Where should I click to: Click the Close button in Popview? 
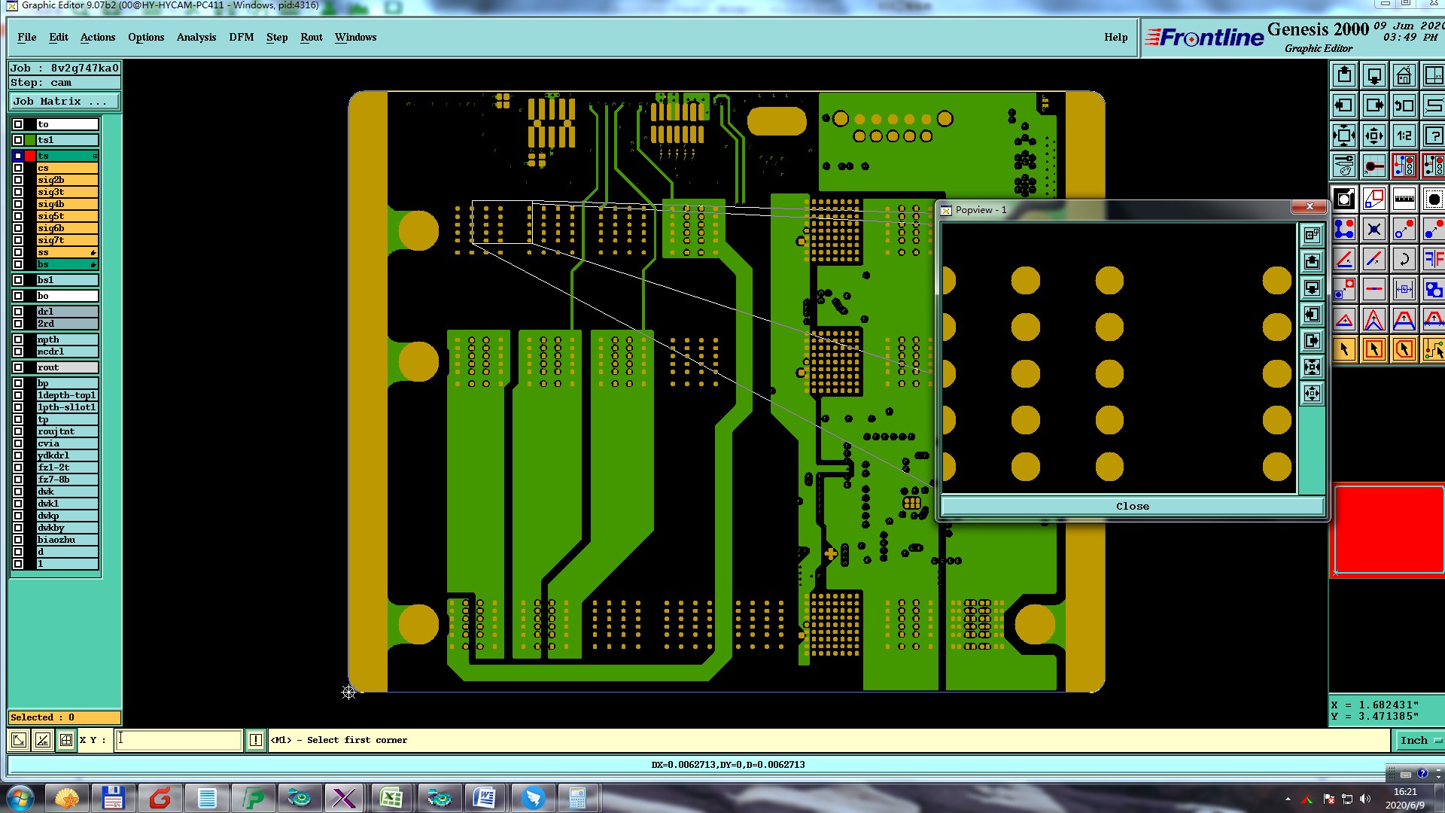pyautogui.click(x=1132, y=507)
